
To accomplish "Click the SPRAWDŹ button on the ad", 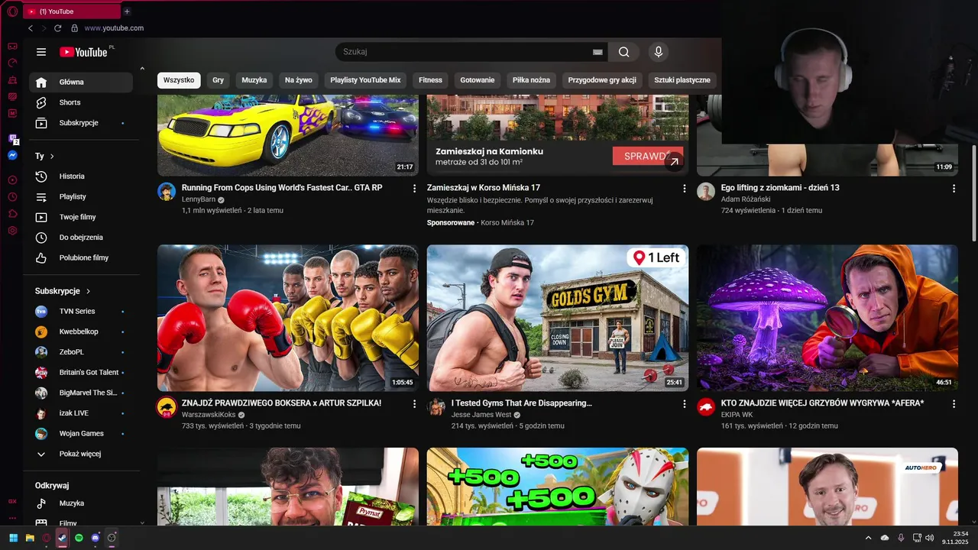I will click(x=648, y=157).
